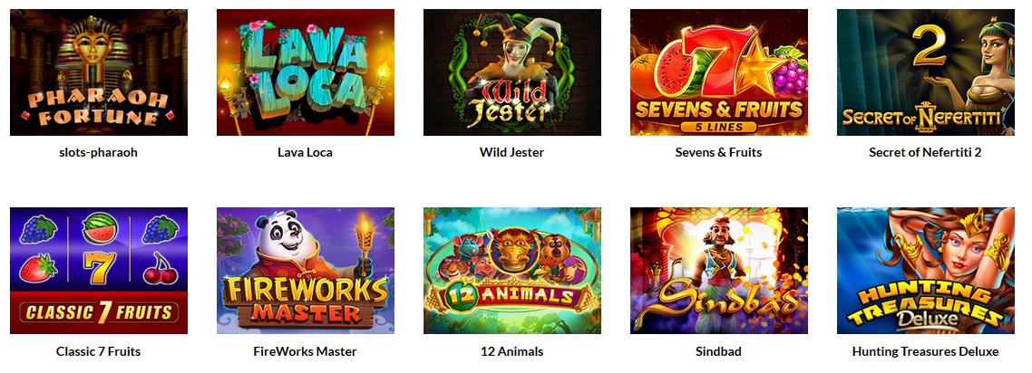The image size is (1032, 373).
Task: Launch the Wild Jester slot image
Action: (512, 72)
